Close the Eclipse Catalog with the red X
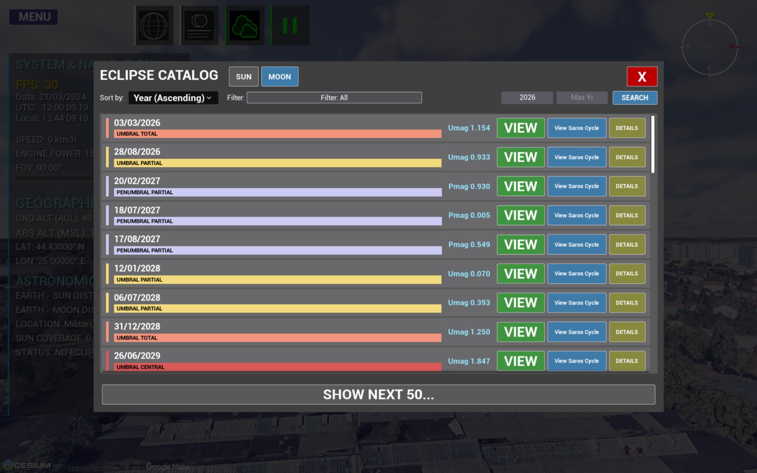 642,77
